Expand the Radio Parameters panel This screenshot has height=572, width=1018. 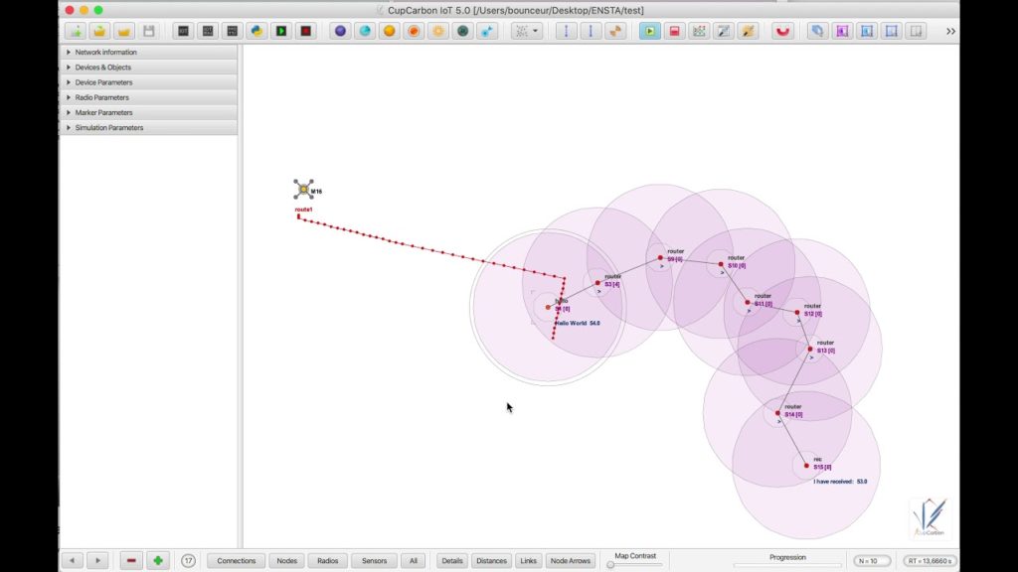pyautogui.click(x=149, y=97)
